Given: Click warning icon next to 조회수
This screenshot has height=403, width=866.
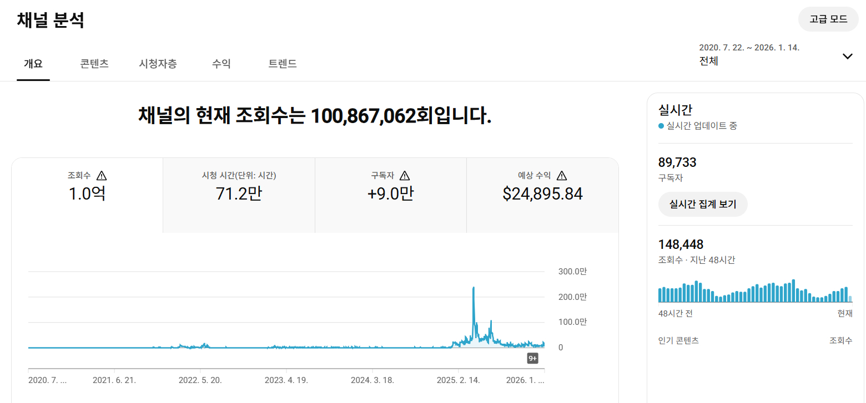Looking at the screenshot, I should coord(102,176).
